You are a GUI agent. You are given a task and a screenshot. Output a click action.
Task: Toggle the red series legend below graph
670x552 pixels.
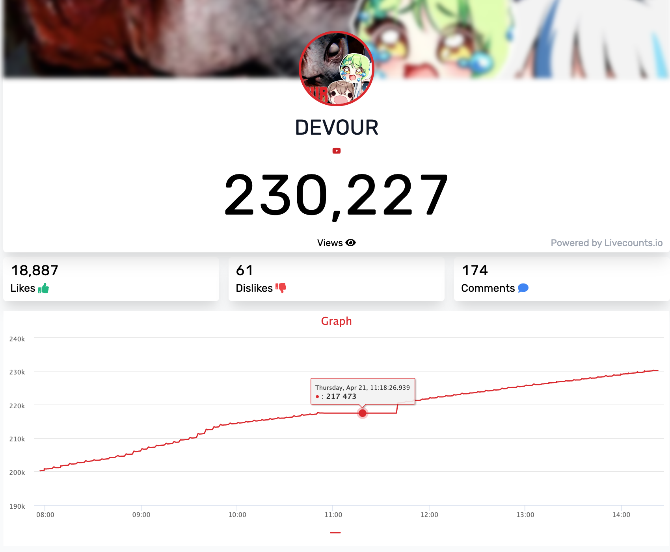pyautogui.click(x=335, y=533)
